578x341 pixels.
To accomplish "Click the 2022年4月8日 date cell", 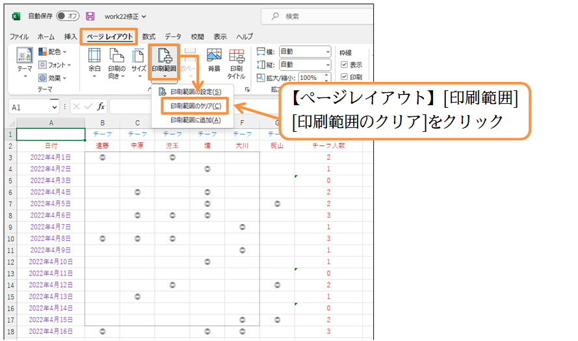I will (51, 238).
